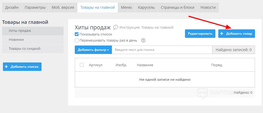This screenshot has height=113, width=263.
Task: Switch to "Страницы и блоки" tab
Action: pos(178,7)
